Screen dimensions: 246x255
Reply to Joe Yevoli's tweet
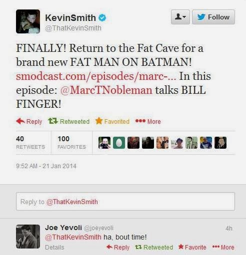click(x=118, y=247)
